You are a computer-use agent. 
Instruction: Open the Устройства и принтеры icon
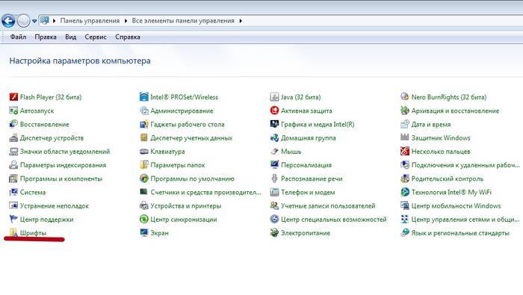point(143,205)
